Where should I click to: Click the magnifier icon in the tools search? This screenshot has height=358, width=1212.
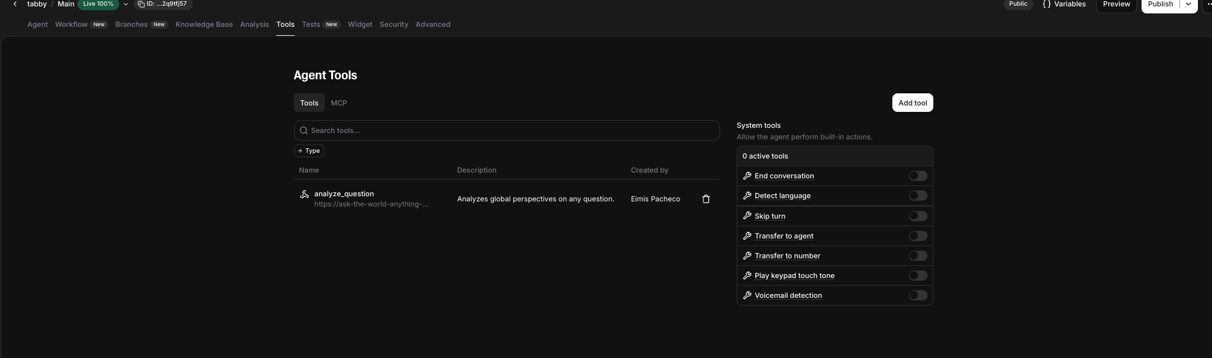[x=304, y=130]
